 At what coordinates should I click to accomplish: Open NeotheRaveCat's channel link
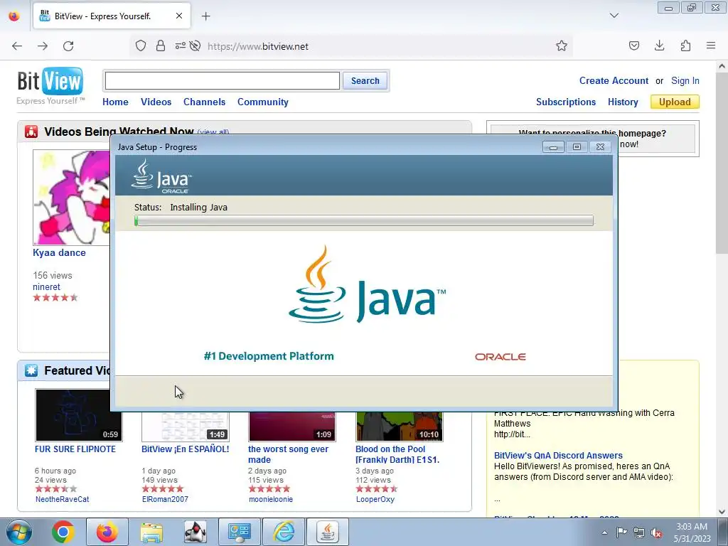(x=63, y=500)
